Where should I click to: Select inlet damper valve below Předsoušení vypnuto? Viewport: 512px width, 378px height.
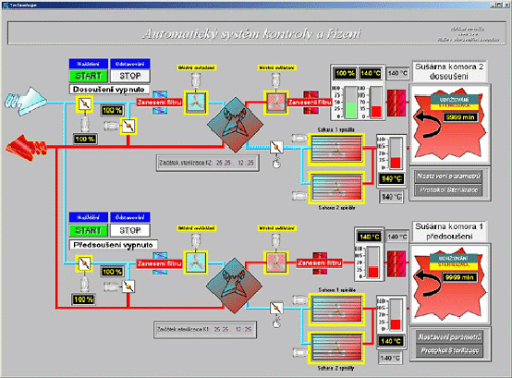[x=84, y=263]
